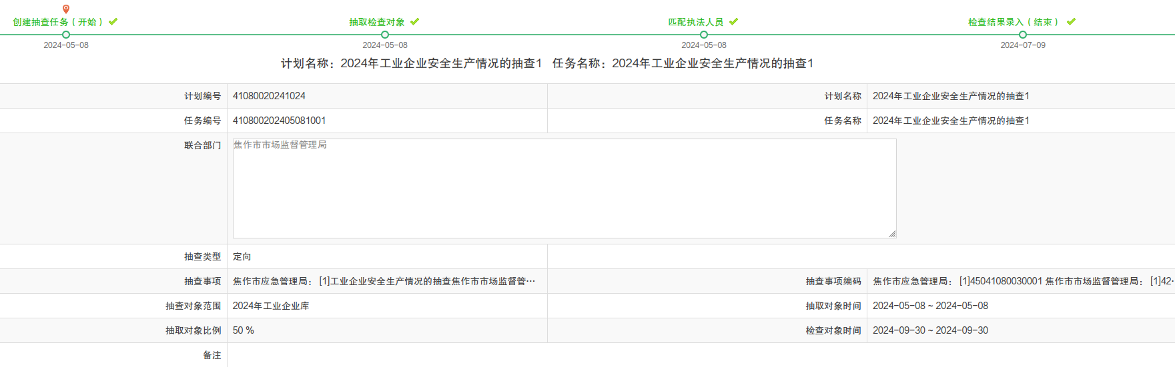Open the 创建抽查任务（开始）step

pyautogui.click(x=58, y=22)
